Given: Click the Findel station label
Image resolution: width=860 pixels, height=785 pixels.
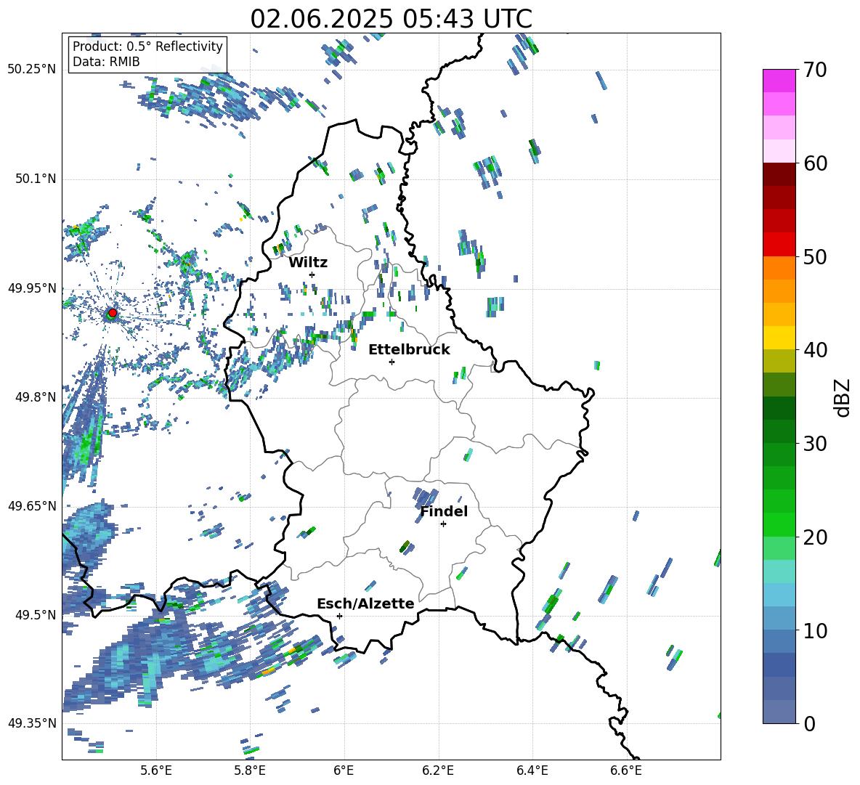Looking at the screenshot, I should (x=444, y=511).
